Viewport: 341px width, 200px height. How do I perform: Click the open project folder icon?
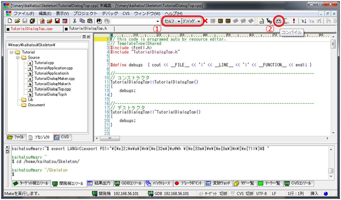coord(49,21)
